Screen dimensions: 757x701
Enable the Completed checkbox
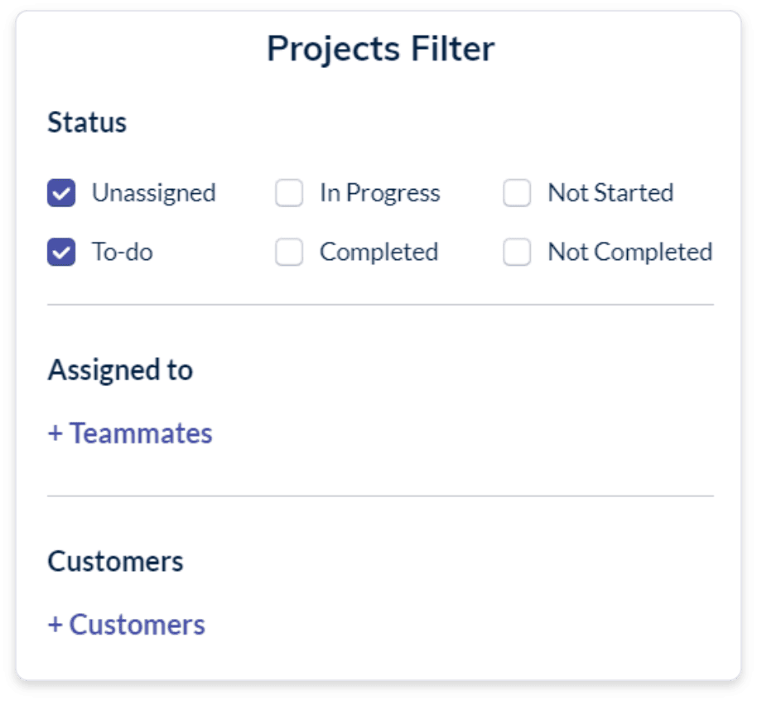pos(289,252)
